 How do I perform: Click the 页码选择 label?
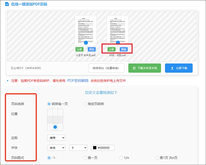click(18, 104)
